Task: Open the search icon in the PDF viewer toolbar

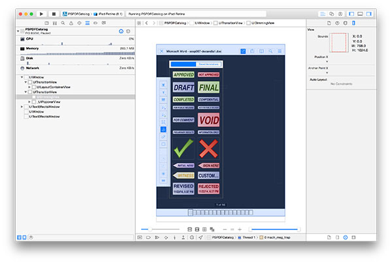Action: 271,51
